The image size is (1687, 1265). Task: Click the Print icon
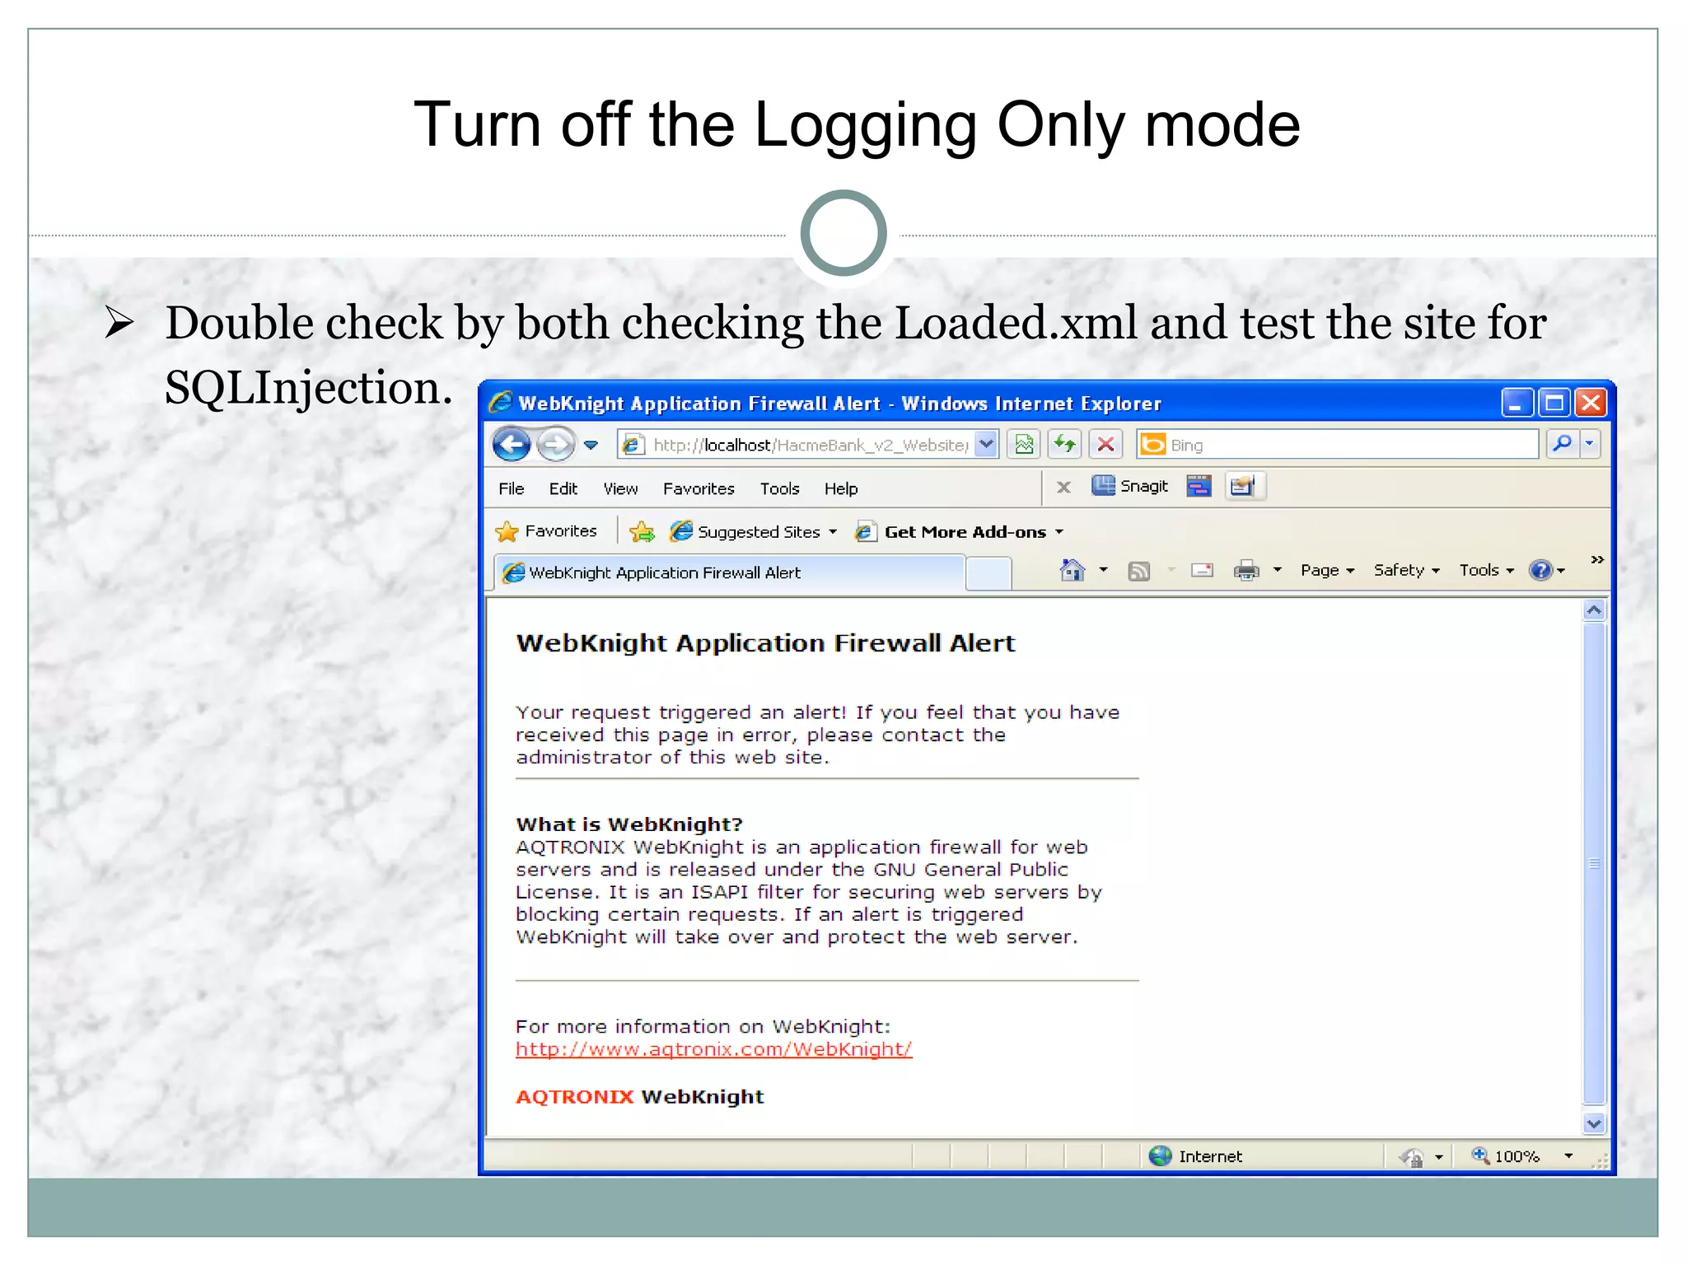(x=1246, y=570)
